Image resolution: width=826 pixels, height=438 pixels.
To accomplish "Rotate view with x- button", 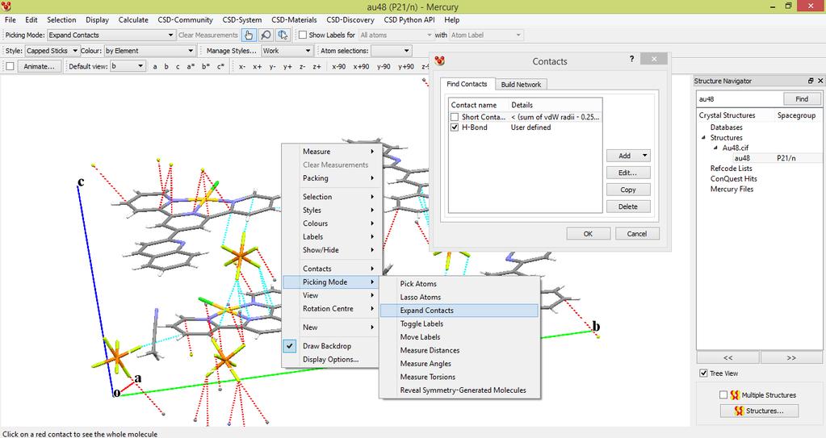I will [242, 66].
